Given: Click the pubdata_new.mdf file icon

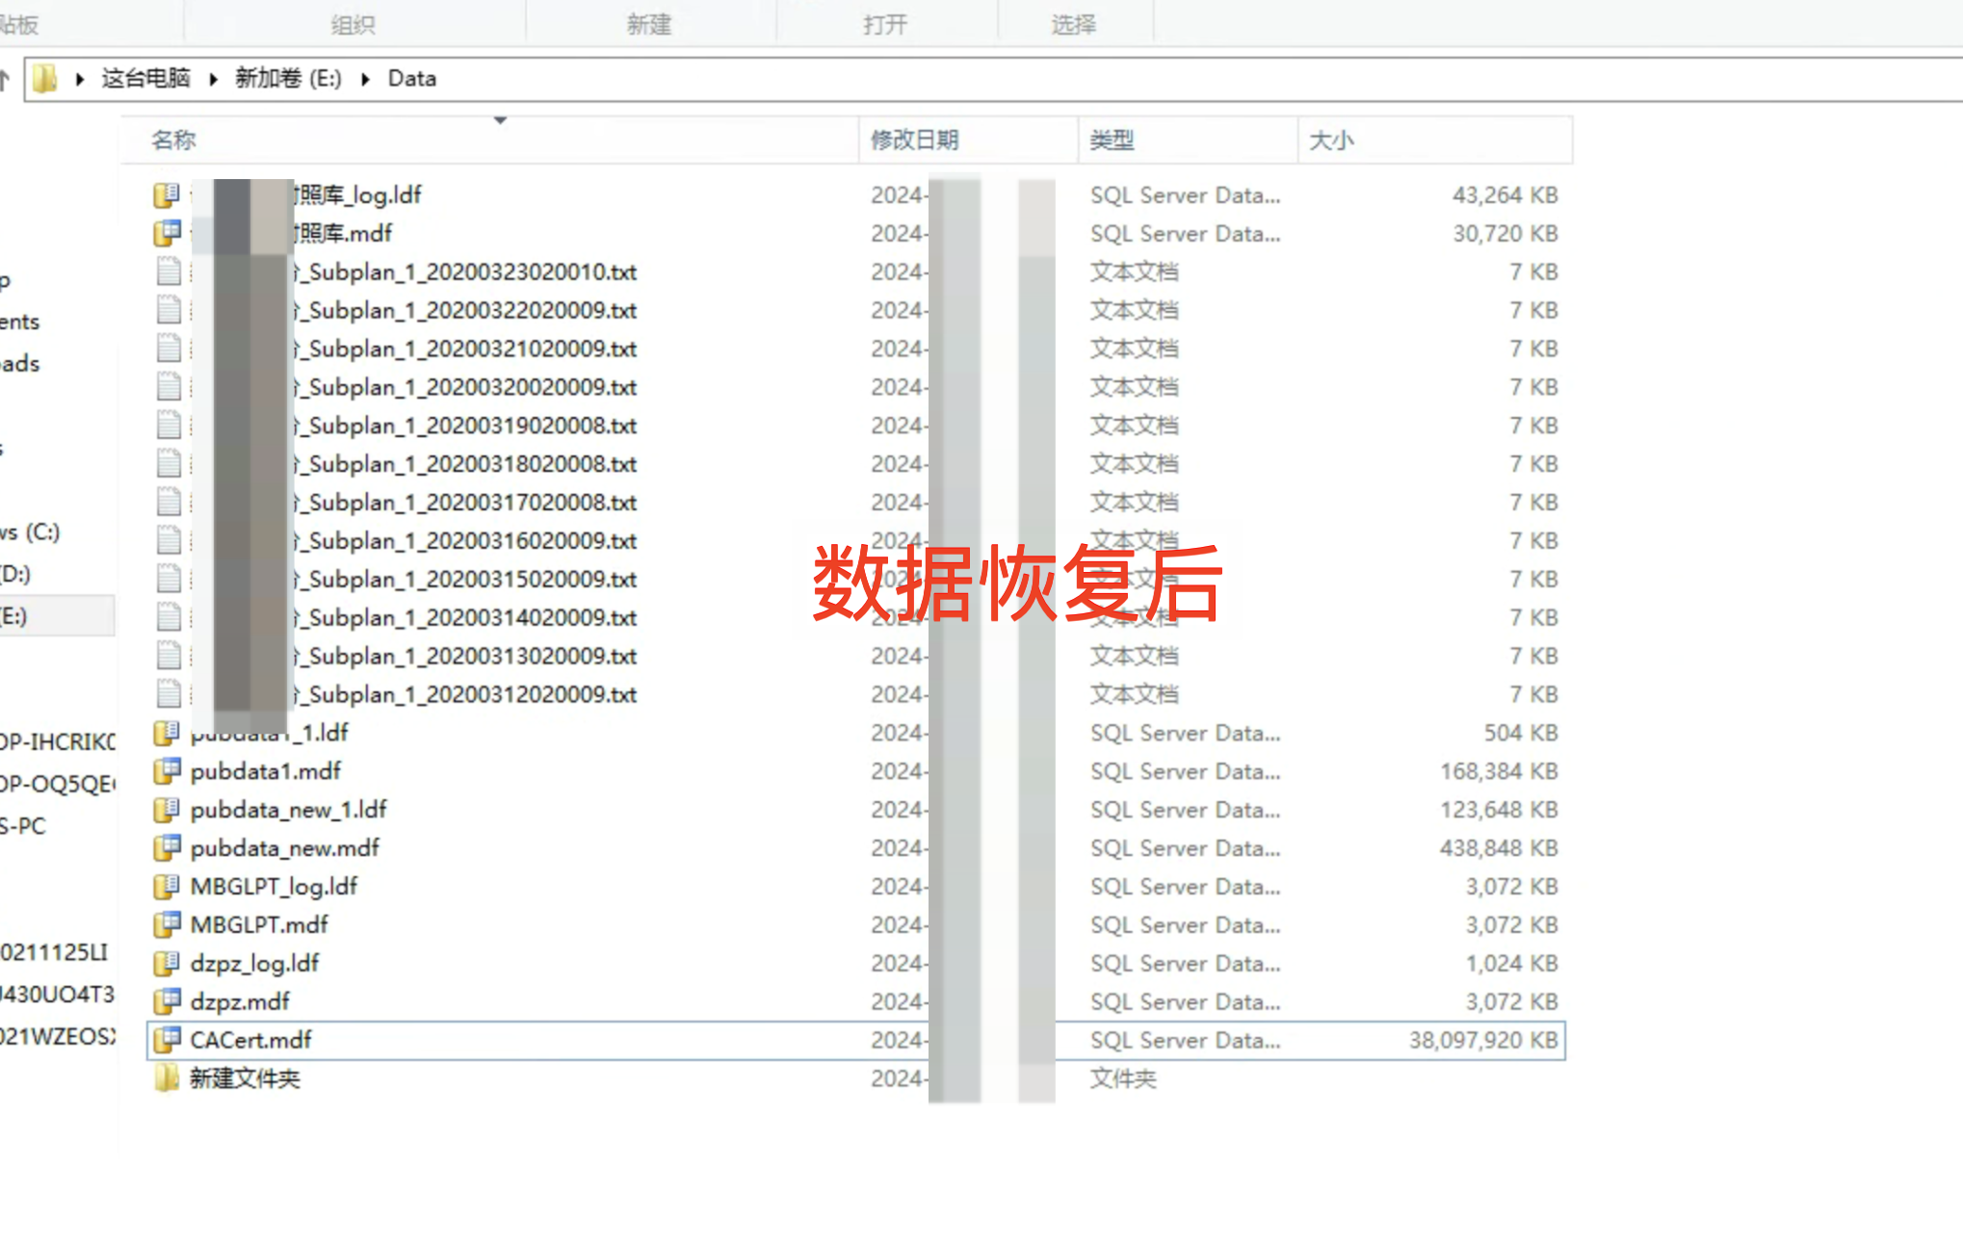Looking at the screenshot, I should [x=168, y=847].
